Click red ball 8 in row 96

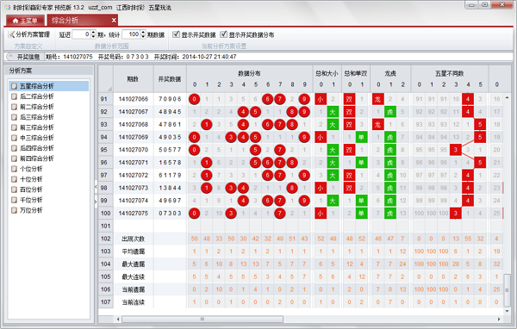pyautogui.click(x=292, y=163)
